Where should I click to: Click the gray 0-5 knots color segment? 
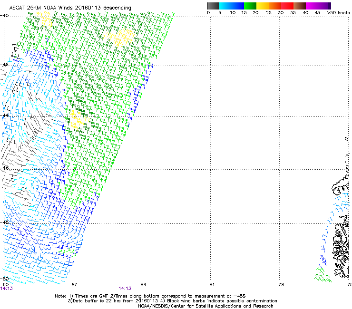pos(213,6)
